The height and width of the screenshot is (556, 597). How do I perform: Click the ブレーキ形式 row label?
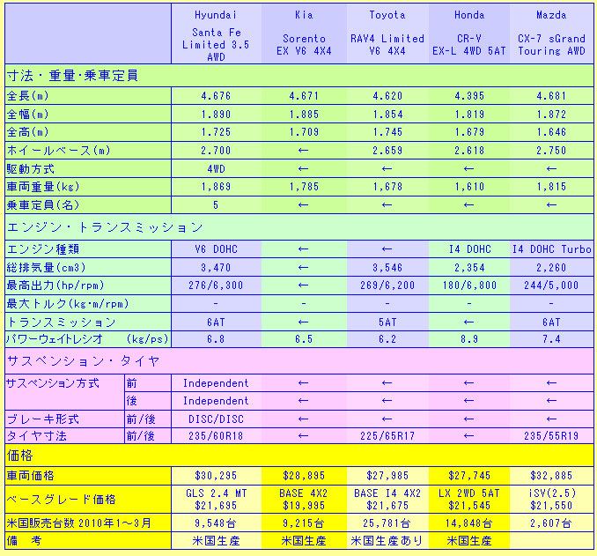[x=42, y=419]
